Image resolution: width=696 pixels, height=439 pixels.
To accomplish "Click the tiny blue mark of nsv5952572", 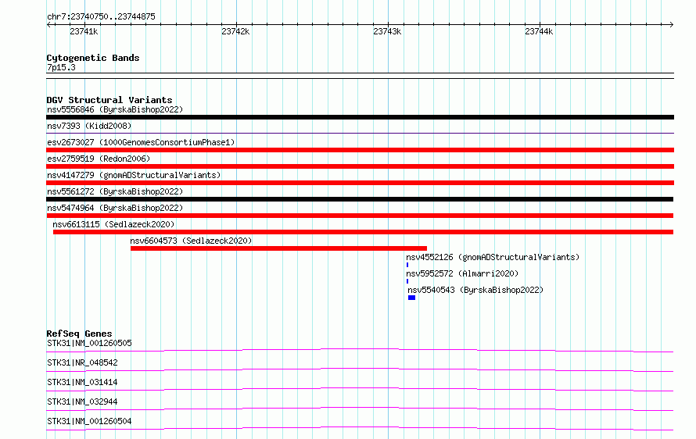I will [x=407, y=281].
